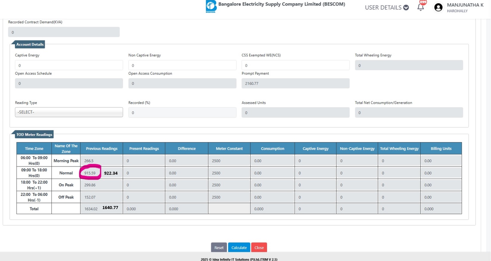Select On Peak present readings cell

click(x=144, y=185)
